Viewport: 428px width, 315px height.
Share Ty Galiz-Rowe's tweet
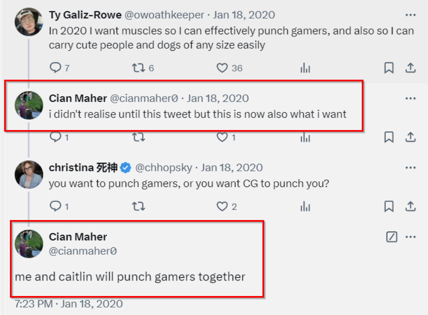click(x=410, y=68)
